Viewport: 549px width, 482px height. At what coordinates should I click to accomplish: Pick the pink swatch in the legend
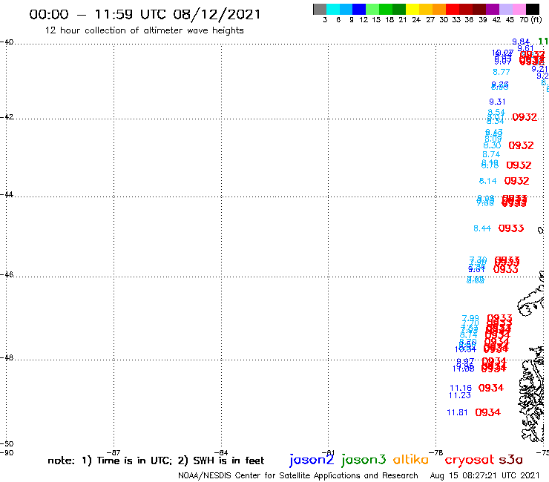519,9
